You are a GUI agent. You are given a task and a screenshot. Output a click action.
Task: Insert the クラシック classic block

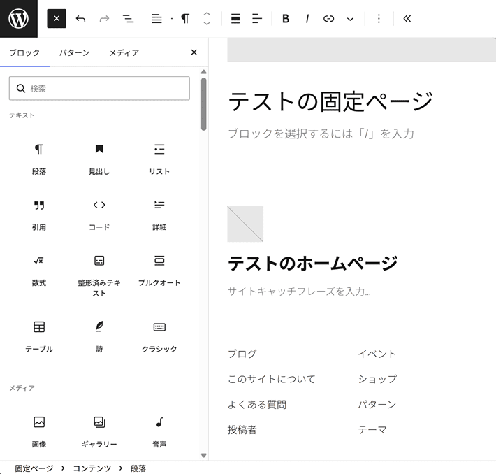coord(159,337)
